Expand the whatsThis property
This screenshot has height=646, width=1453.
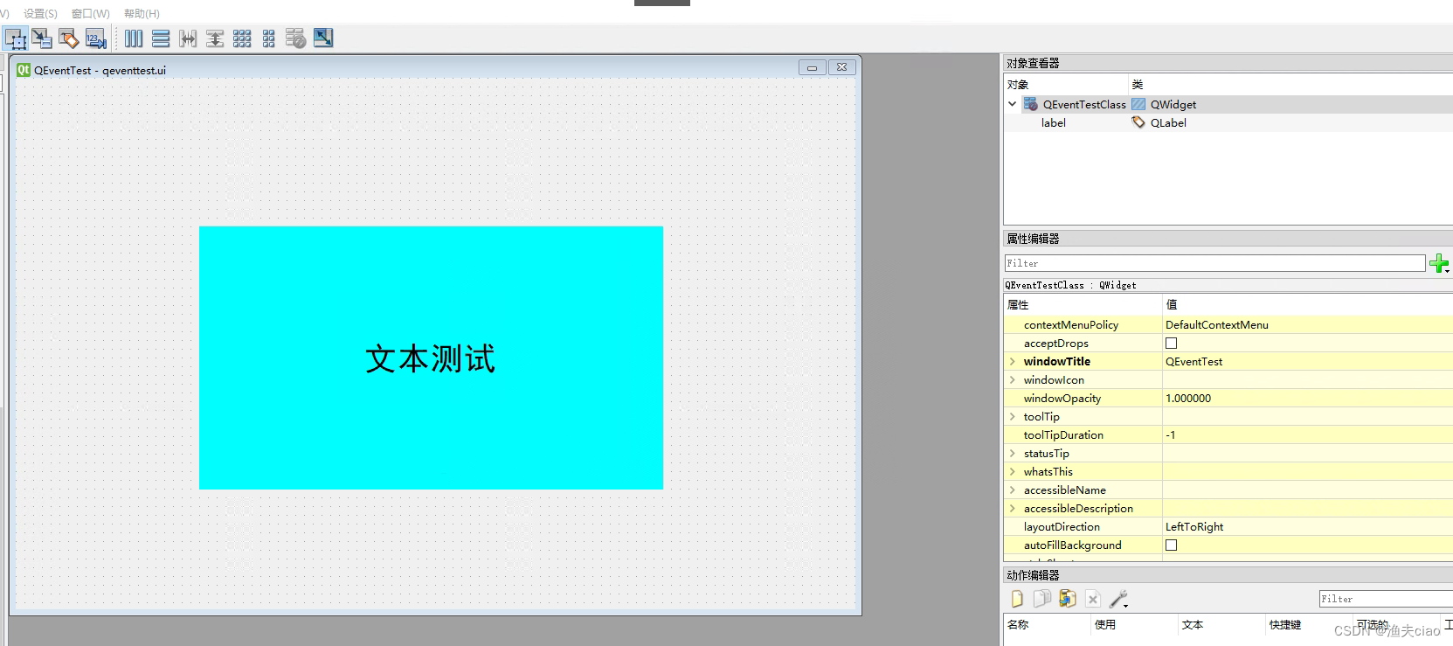(x=1013, y=472)
